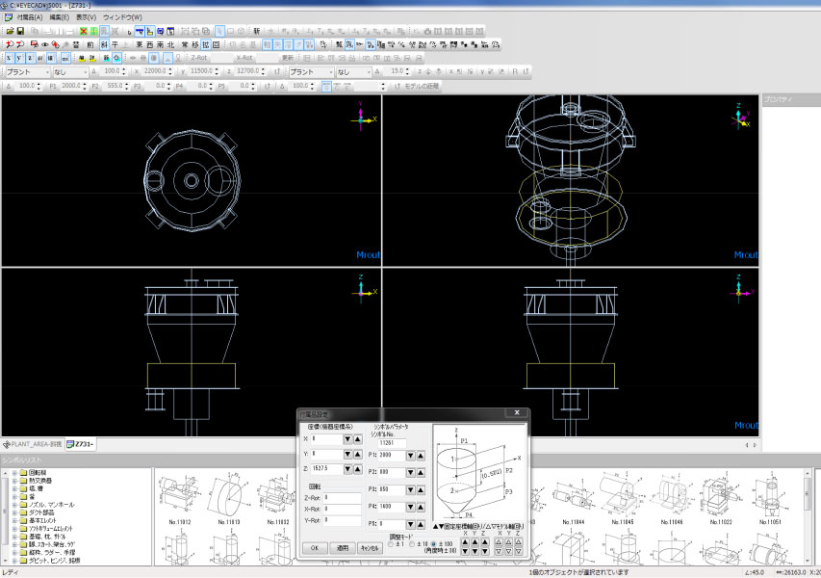This screenshot has height=578, width=821.
Task: Click the キャンセル cancel button
Action: coord(370,548)
